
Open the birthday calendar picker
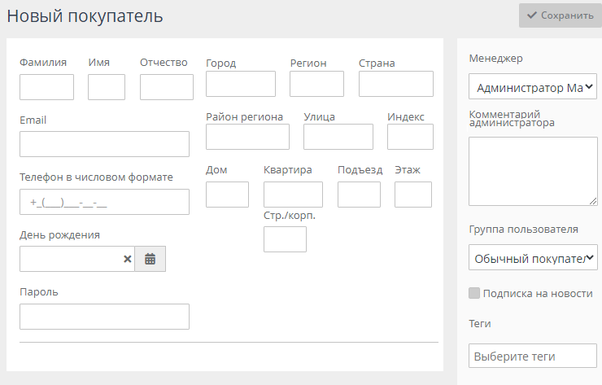(150, 259)
